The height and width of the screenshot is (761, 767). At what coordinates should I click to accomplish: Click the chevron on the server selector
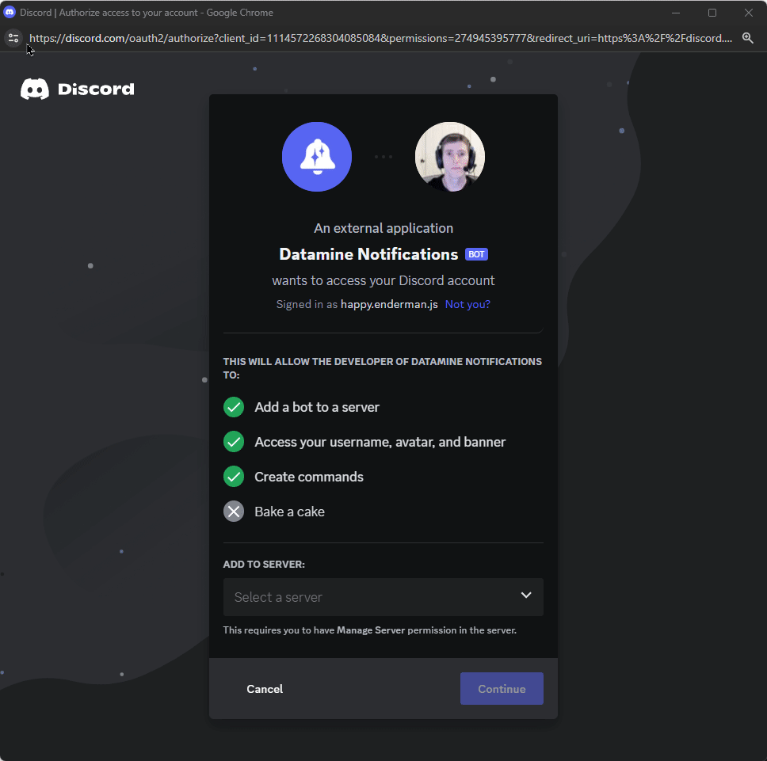click(x=525, y=595)
